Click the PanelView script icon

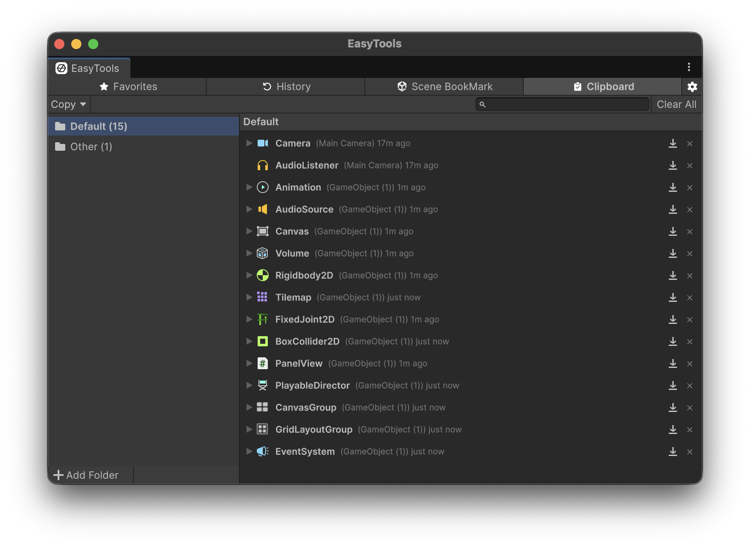tap(263, 363)
